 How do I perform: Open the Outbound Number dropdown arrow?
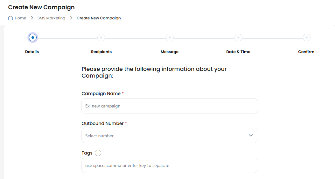point(251,135)
